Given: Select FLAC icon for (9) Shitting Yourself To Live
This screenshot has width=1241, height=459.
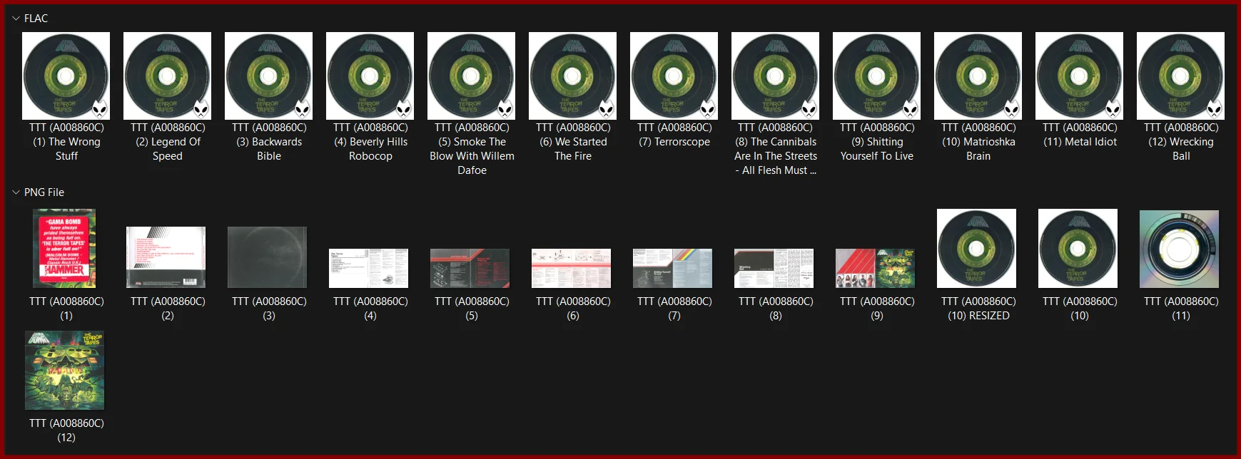Looking at the screenshot, I should [x=877, y=76].
